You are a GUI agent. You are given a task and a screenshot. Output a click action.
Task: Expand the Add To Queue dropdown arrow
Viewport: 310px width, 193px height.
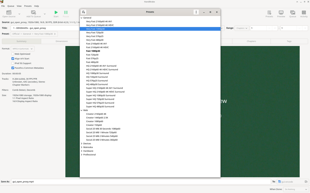pyautogui.click(x=45, y=14)
